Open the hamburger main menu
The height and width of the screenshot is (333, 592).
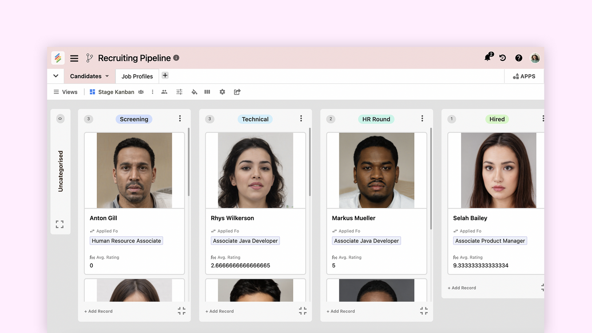pos(74,58)
